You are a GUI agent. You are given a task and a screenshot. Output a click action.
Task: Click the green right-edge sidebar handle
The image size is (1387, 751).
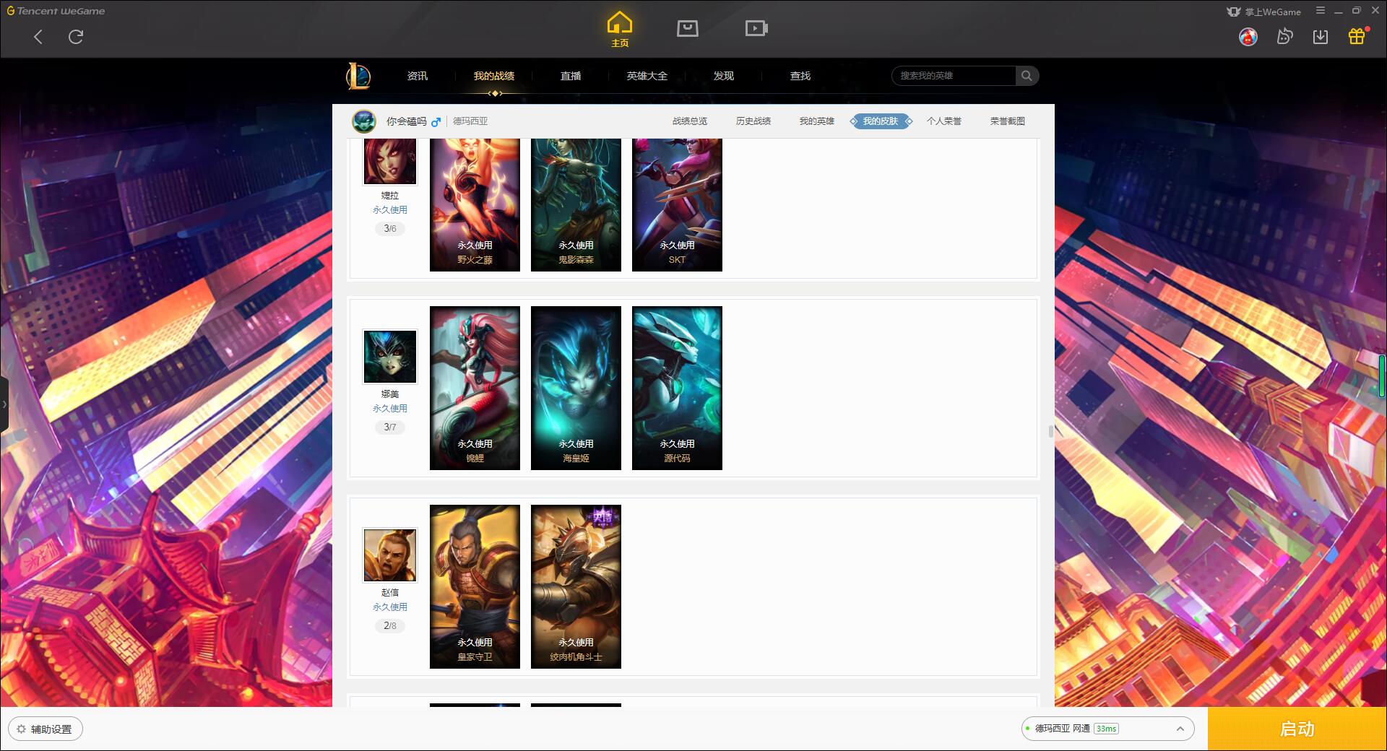coord(1382,376)
